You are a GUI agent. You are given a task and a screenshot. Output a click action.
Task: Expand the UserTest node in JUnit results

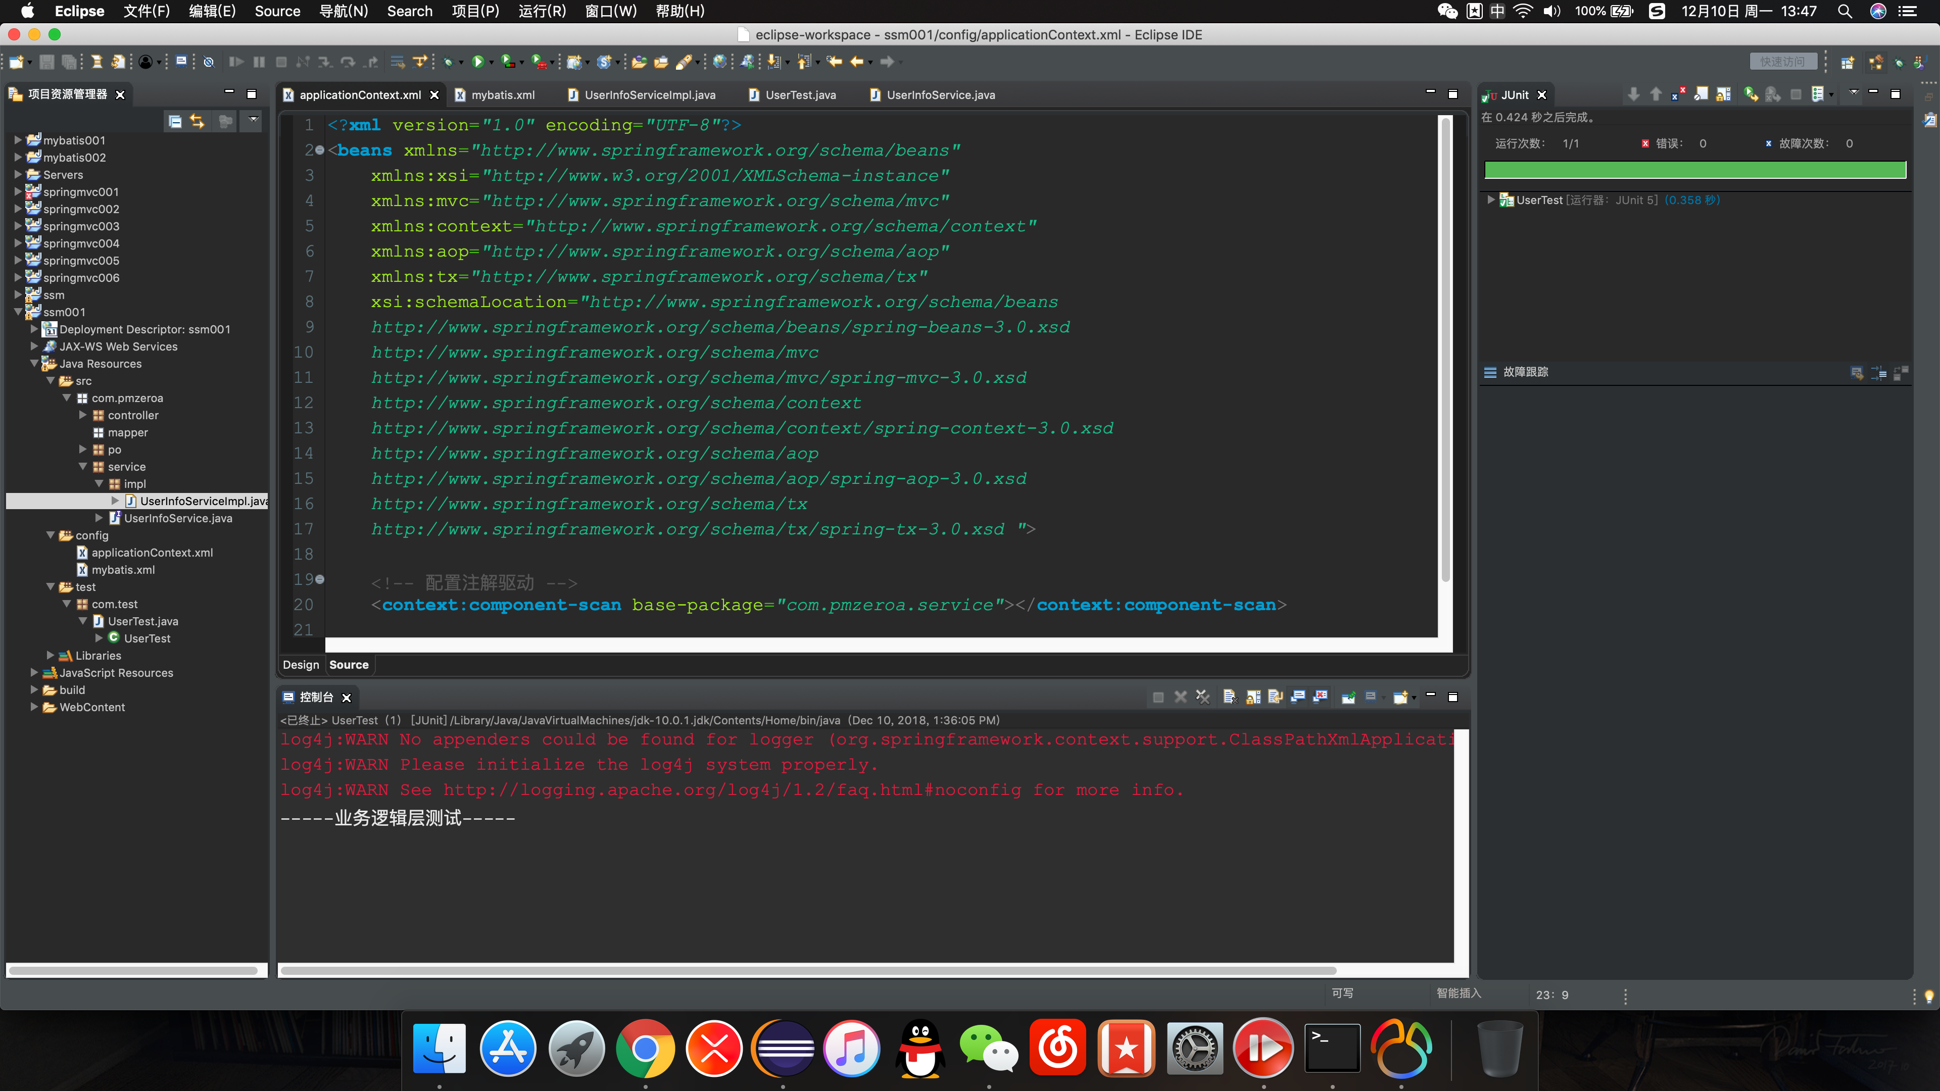[x=1490, y=200]
